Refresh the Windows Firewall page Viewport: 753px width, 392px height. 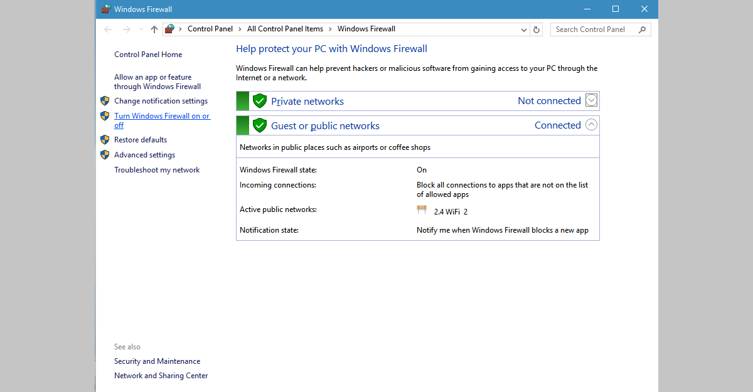click(x=537, y=29)
